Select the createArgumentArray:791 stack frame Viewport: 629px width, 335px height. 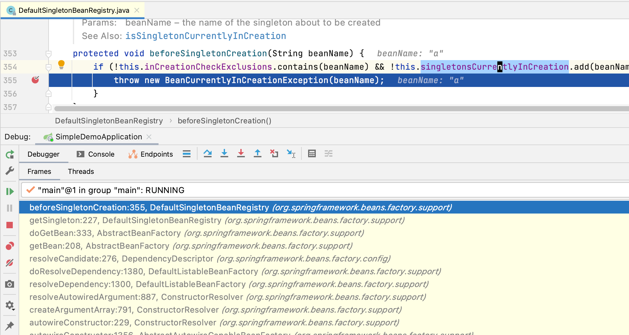click(x=324, y=310)
